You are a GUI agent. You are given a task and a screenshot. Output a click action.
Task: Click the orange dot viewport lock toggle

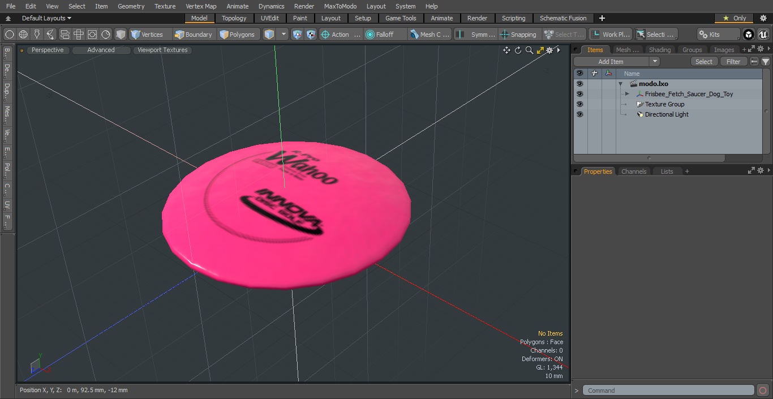pyautogui.click(x=22, y=50)
